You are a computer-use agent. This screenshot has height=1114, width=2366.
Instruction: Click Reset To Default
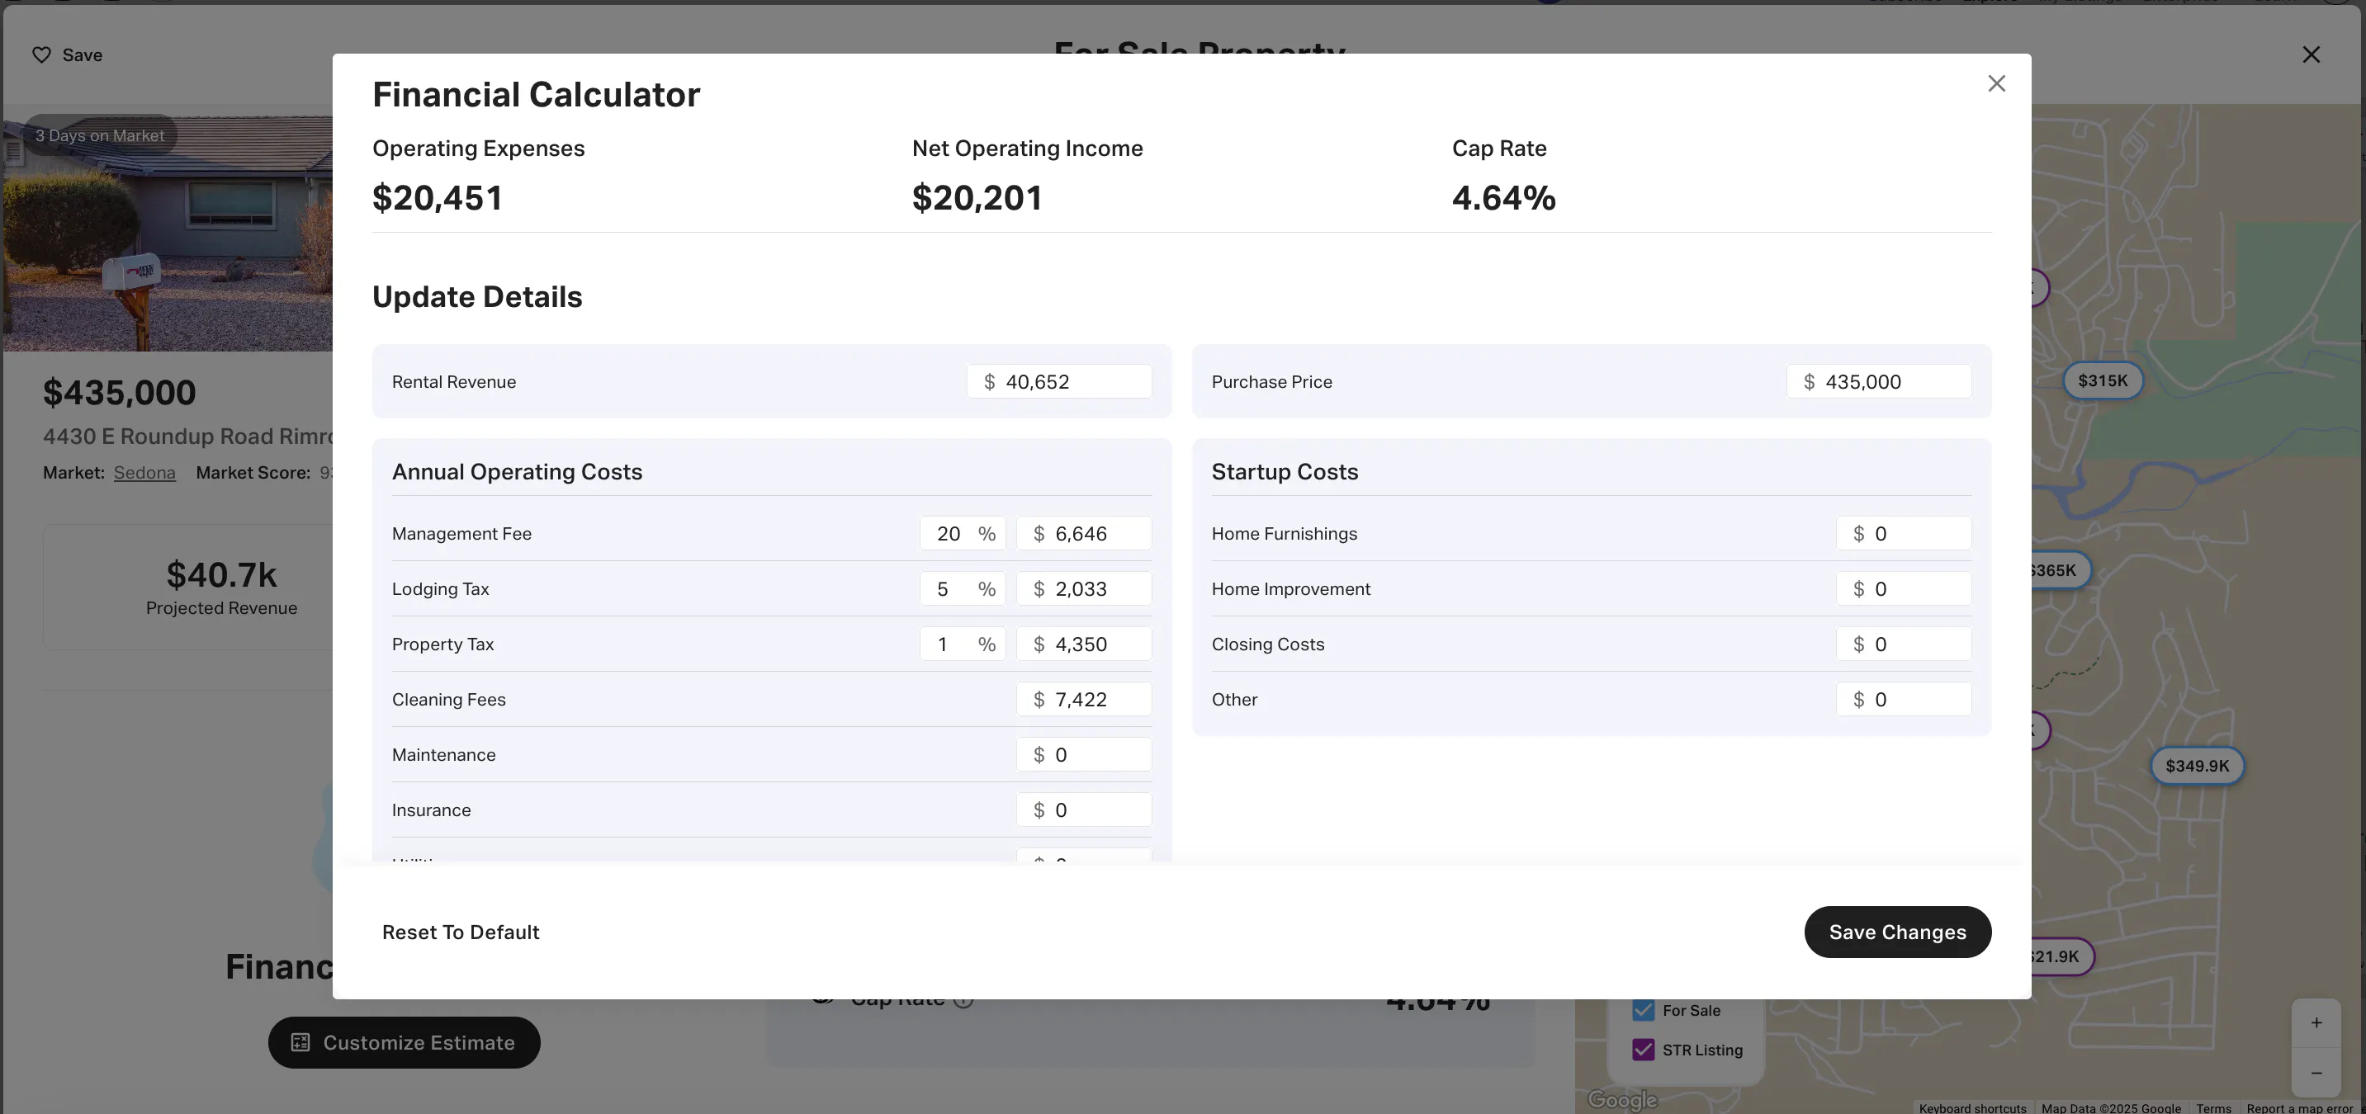[x=460, y=932]
